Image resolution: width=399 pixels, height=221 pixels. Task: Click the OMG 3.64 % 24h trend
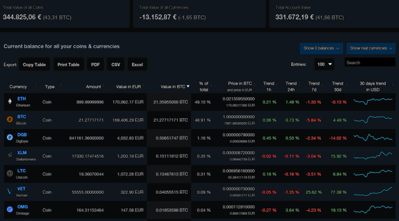click(292, 210)
